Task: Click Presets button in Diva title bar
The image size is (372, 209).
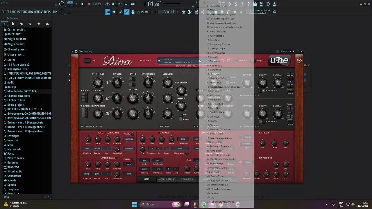Action: (x=285, y=51)
